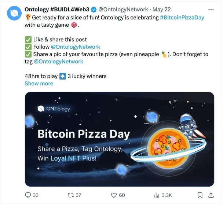Viewport: 223px width, 206px height.
Task: Open the May 22 post timestamp
Action: (x=162, y=9)
